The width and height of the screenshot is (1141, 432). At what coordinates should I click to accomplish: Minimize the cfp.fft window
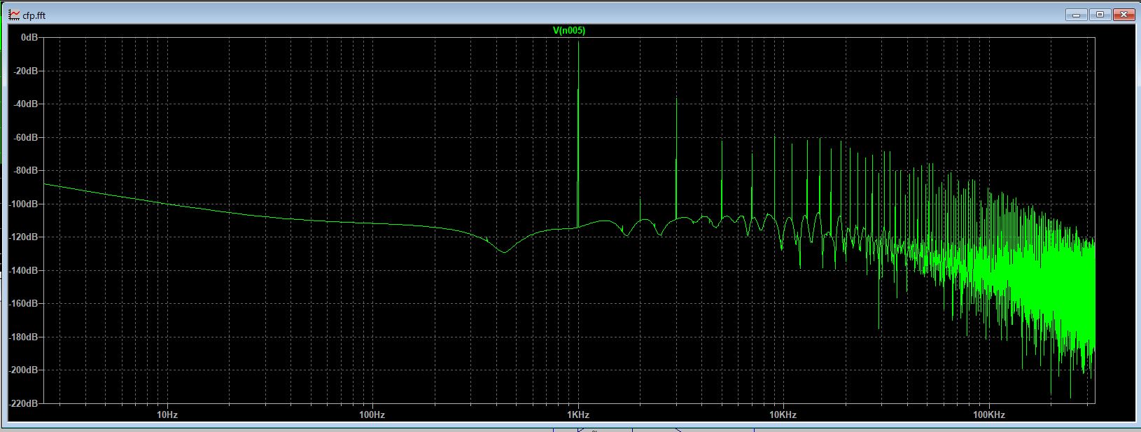(x=1076, y=15)
